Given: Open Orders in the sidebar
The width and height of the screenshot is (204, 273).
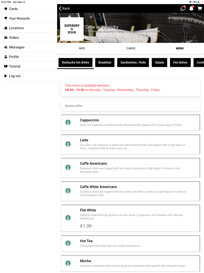Looking at the screenshot, I should (31, 37).
